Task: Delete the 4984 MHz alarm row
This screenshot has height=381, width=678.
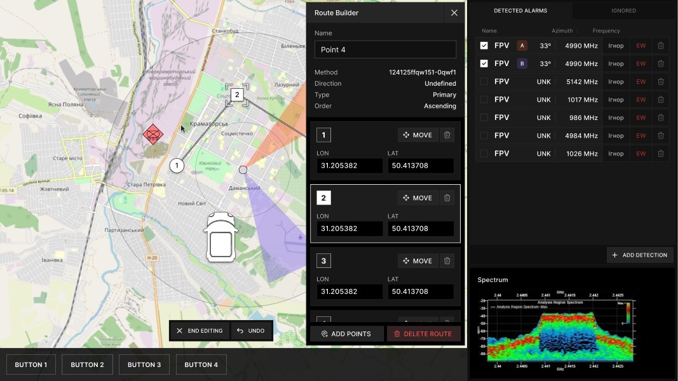Action: [661, 135]
